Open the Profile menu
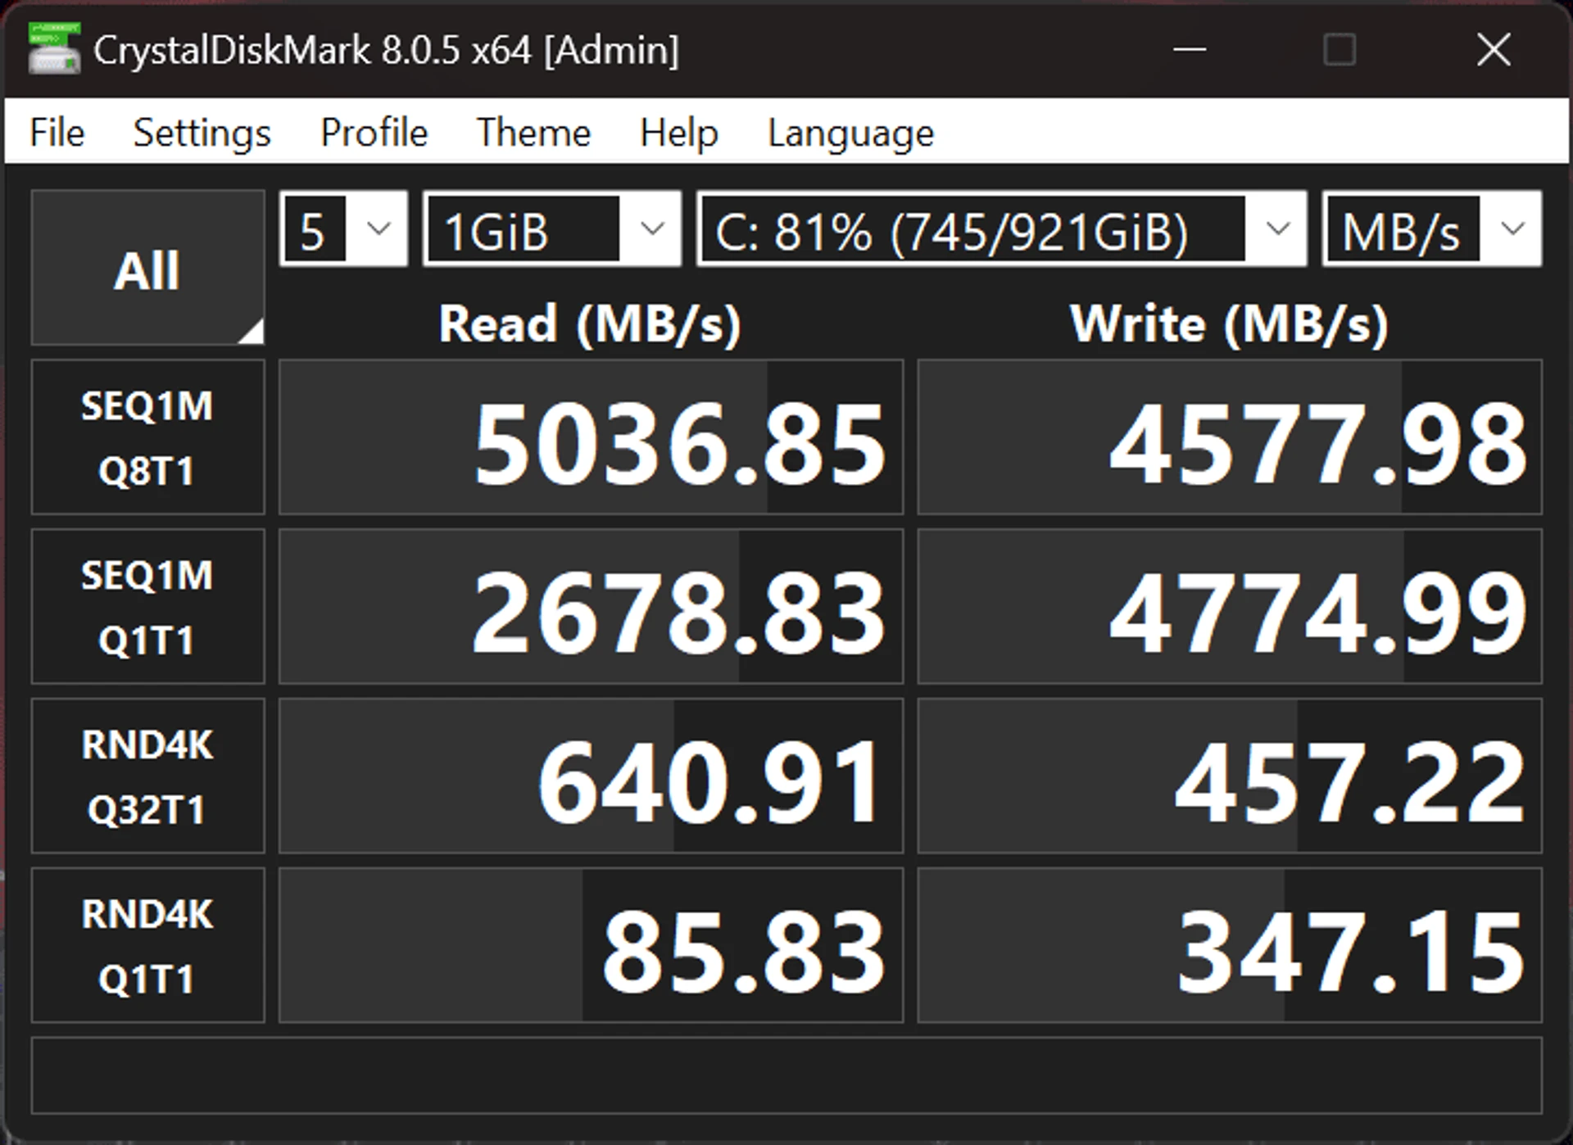 pyautogui.click(x=374, y=132)
